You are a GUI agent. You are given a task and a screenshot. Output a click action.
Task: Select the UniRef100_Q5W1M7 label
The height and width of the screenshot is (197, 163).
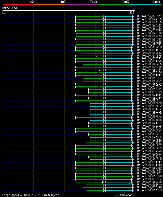pyautogui.click(x=149, y=115)
